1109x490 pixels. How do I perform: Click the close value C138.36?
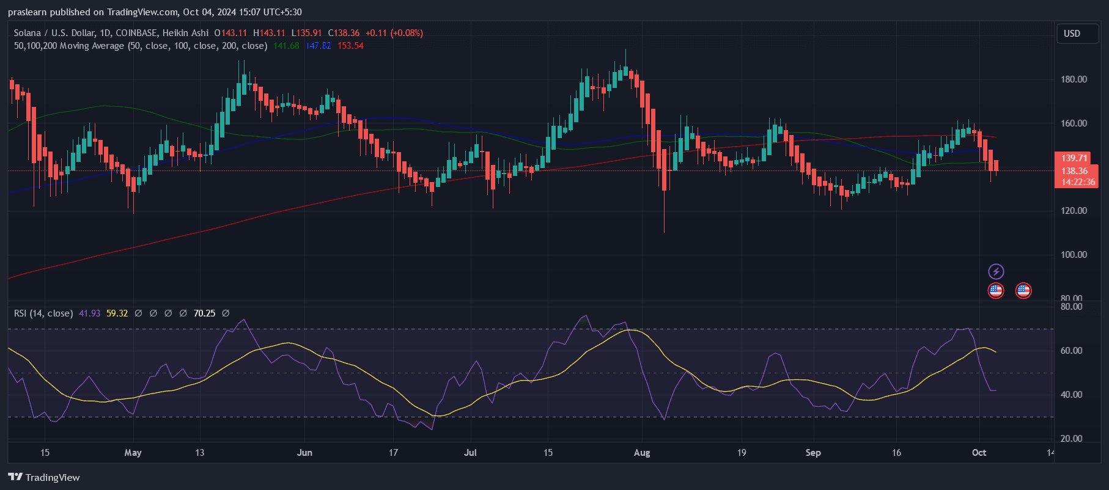coord(344,33)
